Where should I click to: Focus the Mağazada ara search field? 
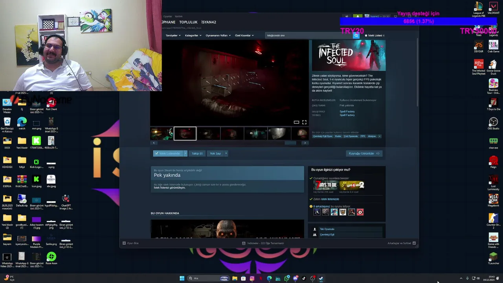308,35
